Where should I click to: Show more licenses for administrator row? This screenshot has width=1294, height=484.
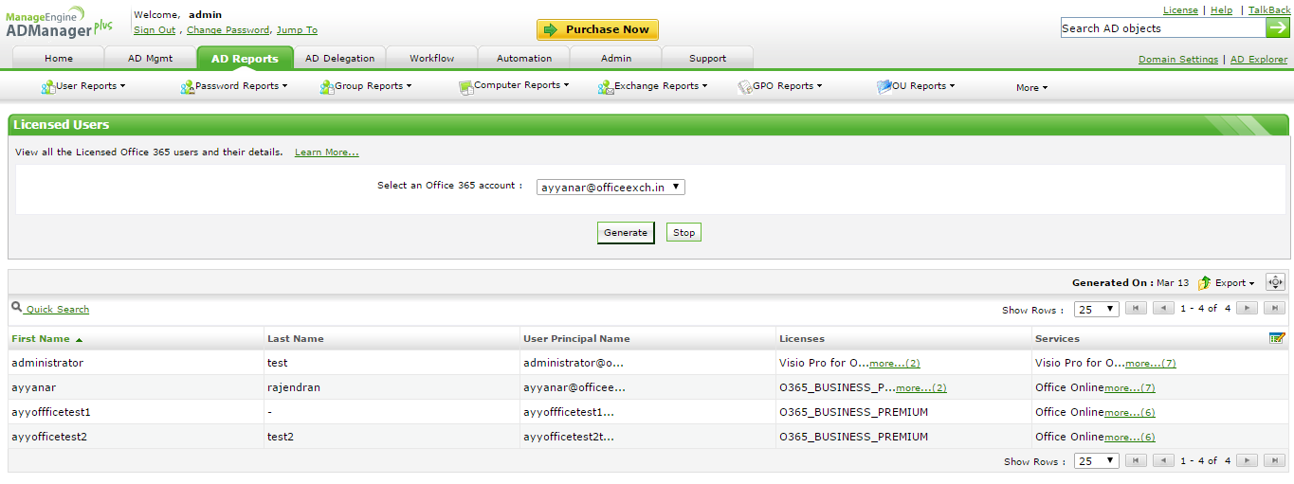(x=895, y=364)
